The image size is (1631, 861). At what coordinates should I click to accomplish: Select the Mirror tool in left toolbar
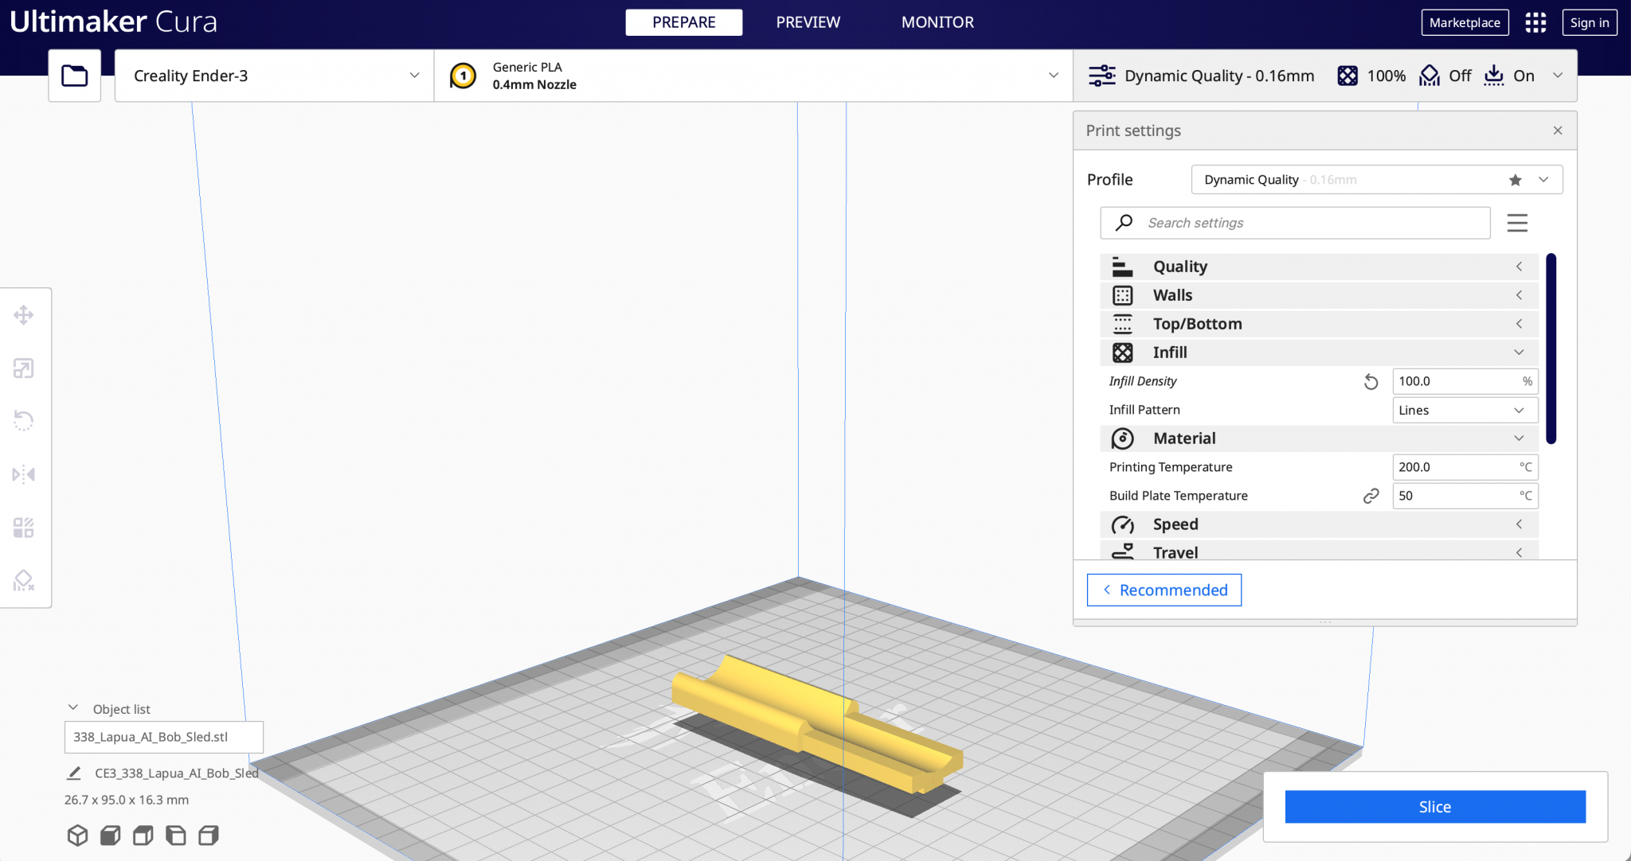24,474
